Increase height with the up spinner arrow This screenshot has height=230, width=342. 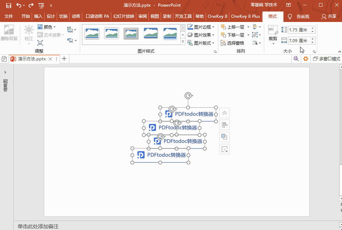[x=313, y=28]
